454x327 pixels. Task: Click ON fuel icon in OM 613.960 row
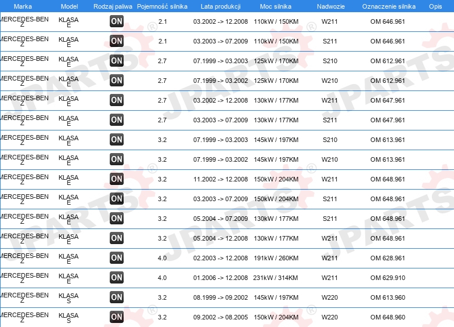click(117, 297)
